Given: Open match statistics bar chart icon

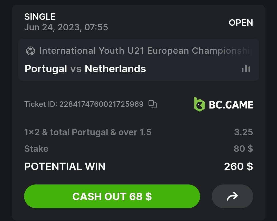Looking at the screenshot, I should pyautogui.click(x=246, y=69).
